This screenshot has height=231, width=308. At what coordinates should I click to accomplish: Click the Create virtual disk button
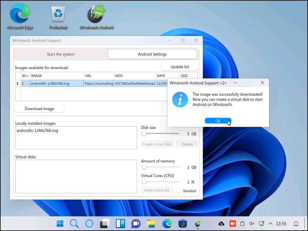(x=157, y=144)
